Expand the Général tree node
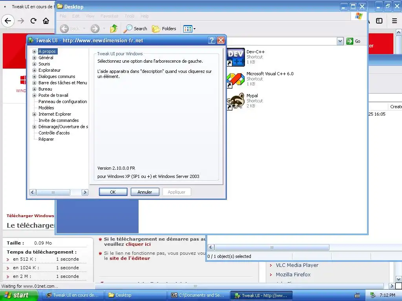 [35, 58]
